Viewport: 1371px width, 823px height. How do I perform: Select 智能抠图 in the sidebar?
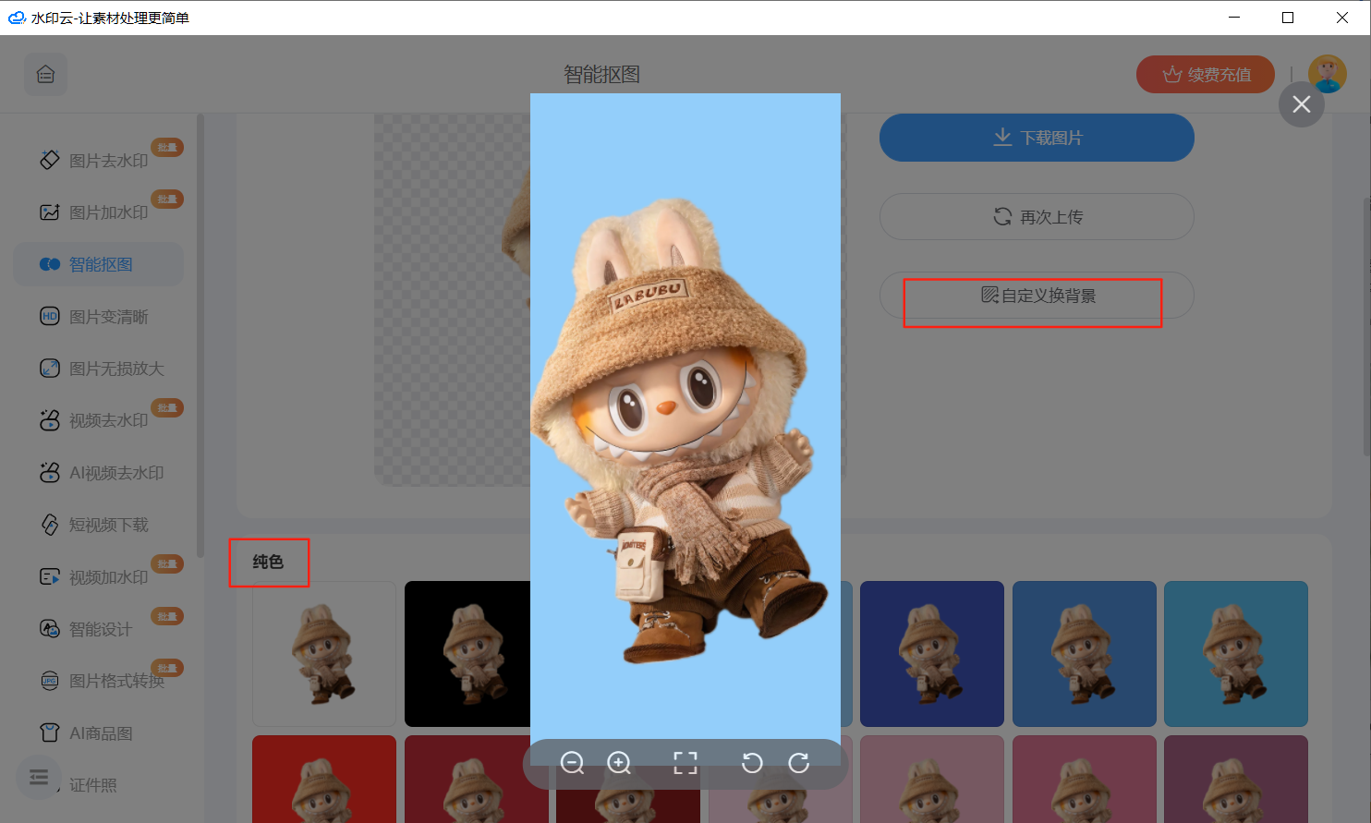point(98,264)
